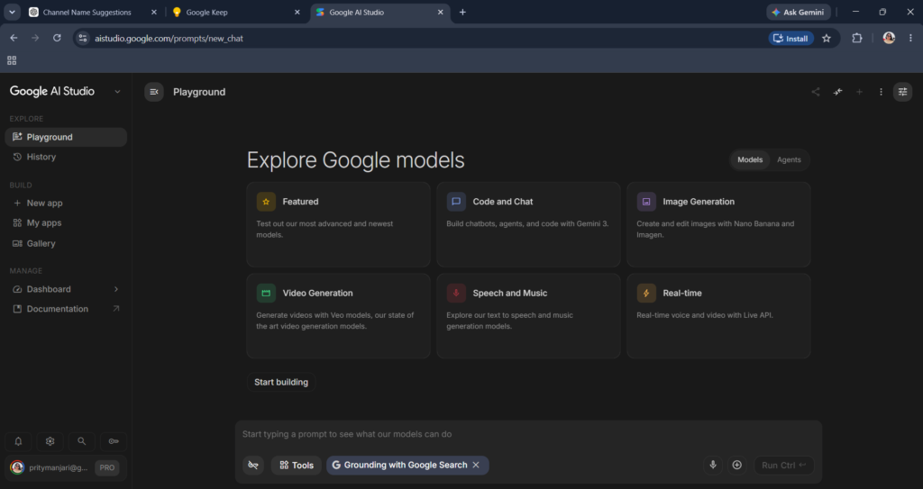
Task: Click the Real-time lightning bolt icon
Action: (x=646, y=293)
